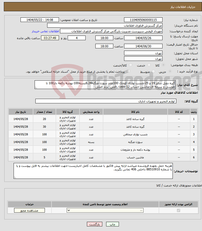Click the تعداد / مقدار column header
The height and width of the screenshot is (231, 202).
(x=44, y=112)
